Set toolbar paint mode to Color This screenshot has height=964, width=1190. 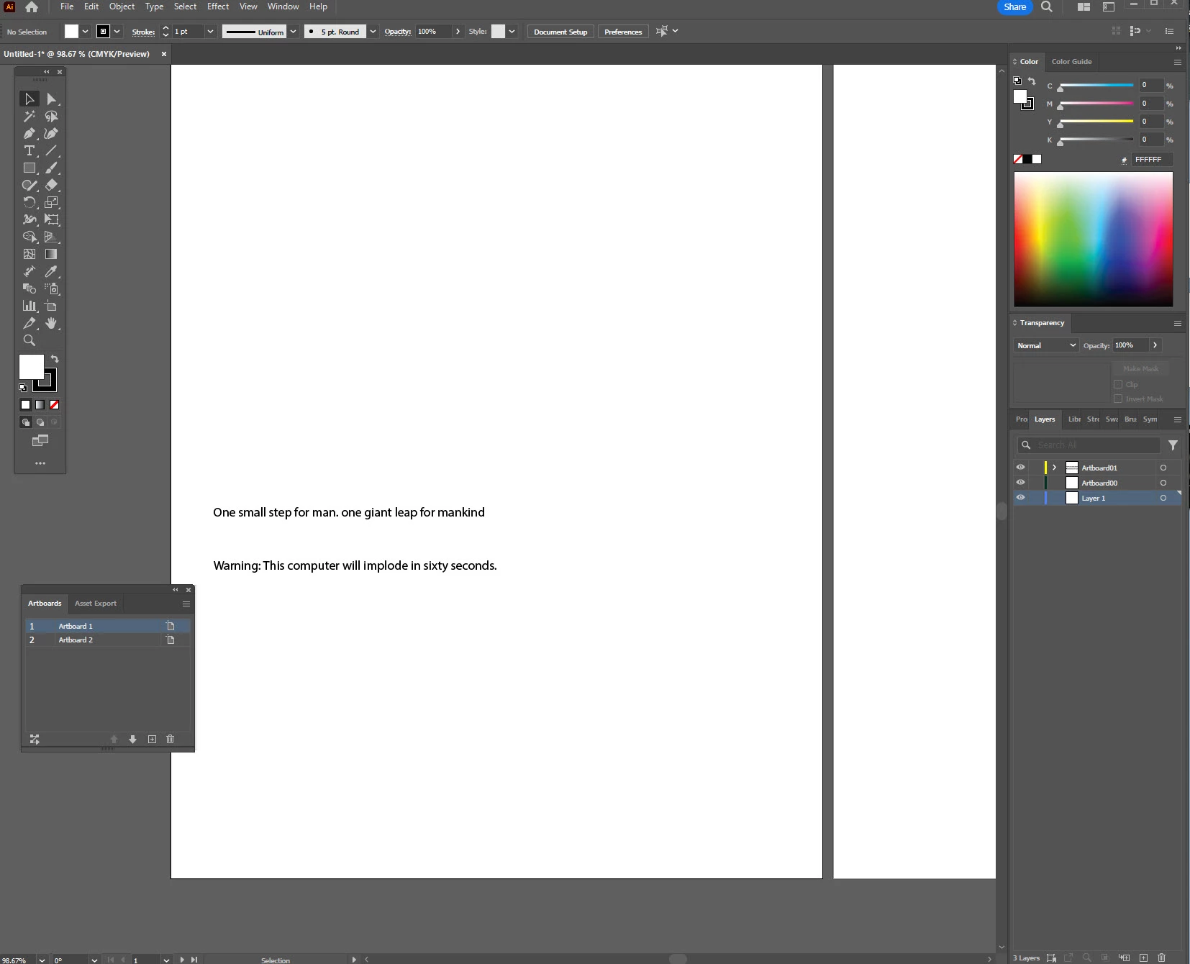coord(26,405)
